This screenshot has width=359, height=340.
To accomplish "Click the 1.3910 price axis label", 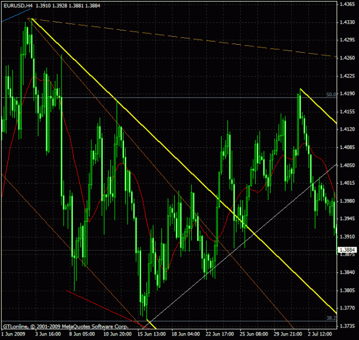I will tap(348, 236).
